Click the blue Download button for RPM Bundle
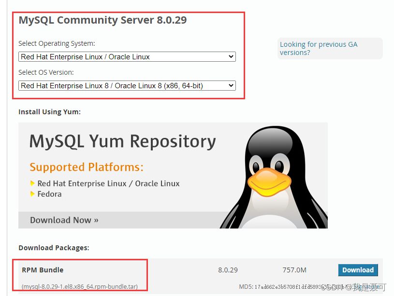 [x=358, y=270]
